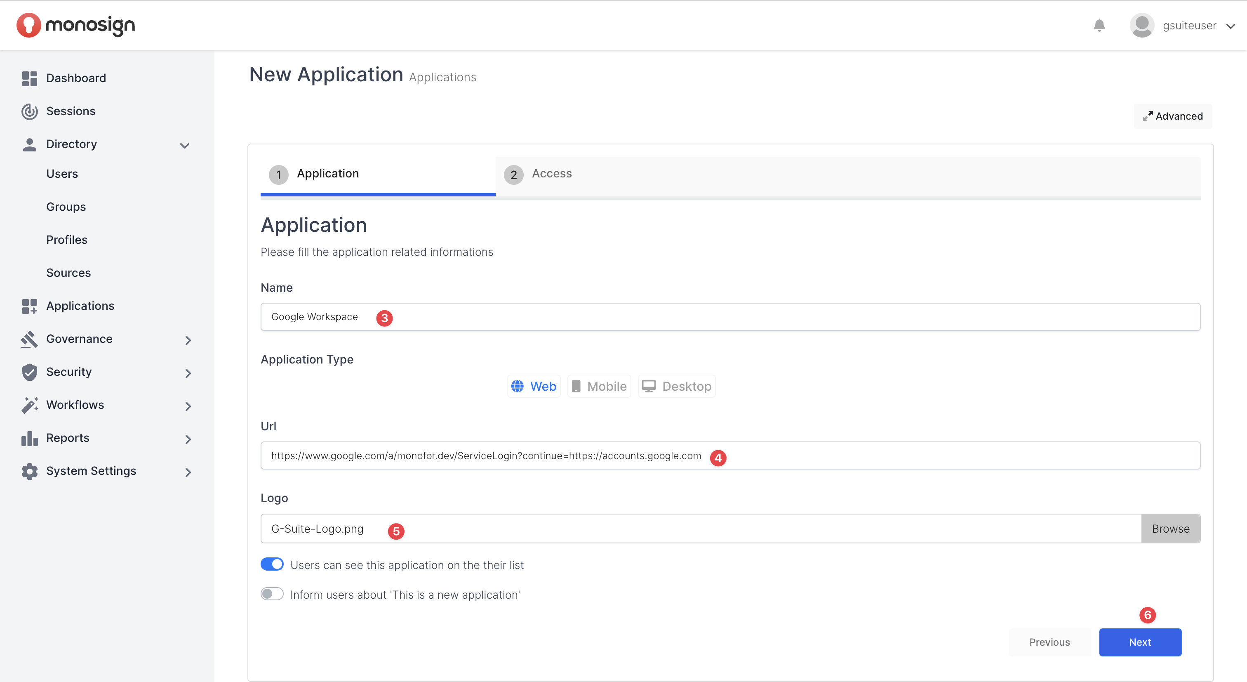Click the Workflows magic wand icon
Viewport: 1247px width, 682px height.
coord(30,405)
